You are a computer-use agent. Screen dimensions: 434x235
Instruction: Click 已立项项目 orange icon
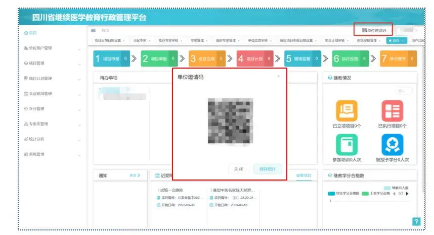[x=347, y=111]
